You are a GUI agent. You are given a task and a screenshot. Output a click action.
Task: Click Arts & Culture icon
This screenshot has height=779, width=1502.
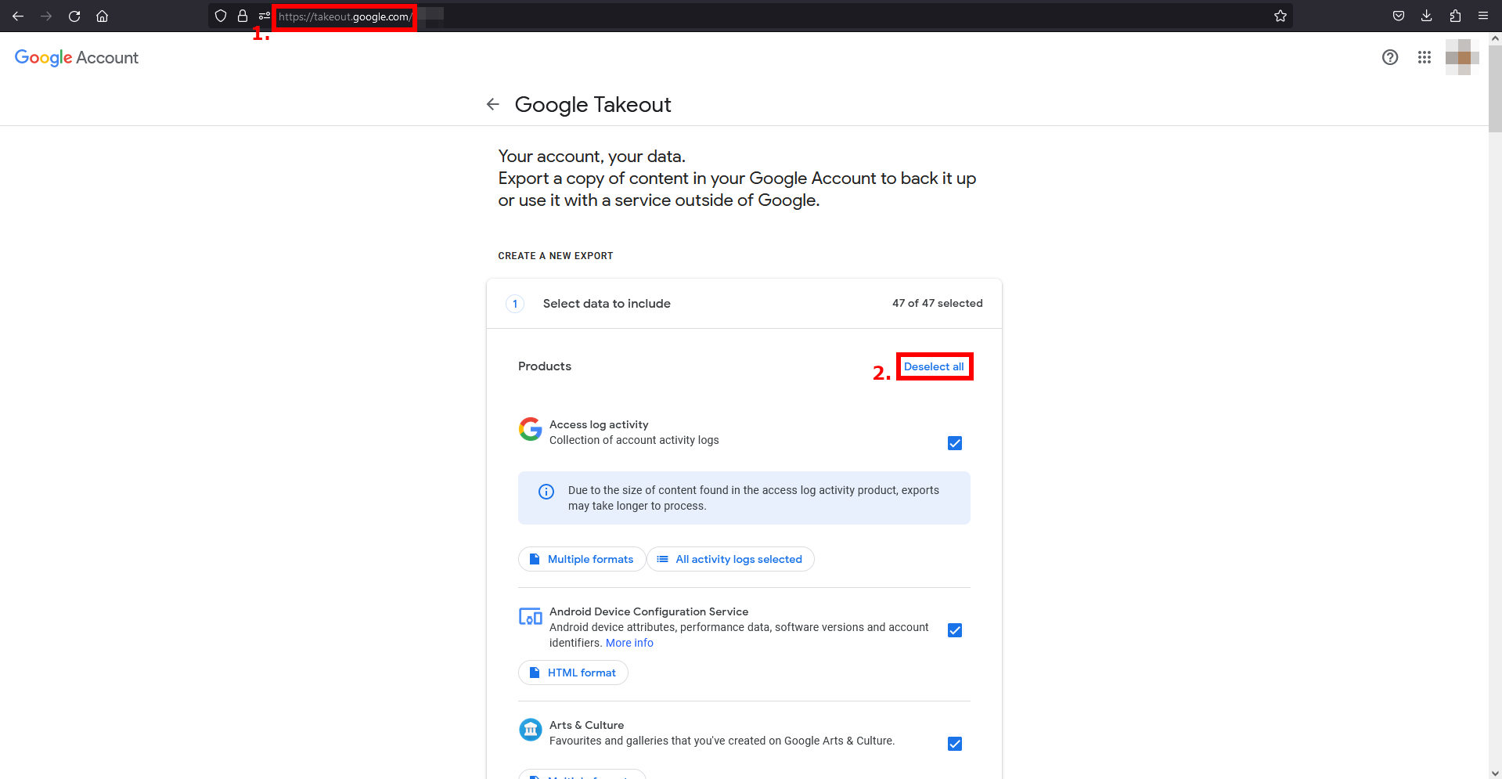point(531,730)
